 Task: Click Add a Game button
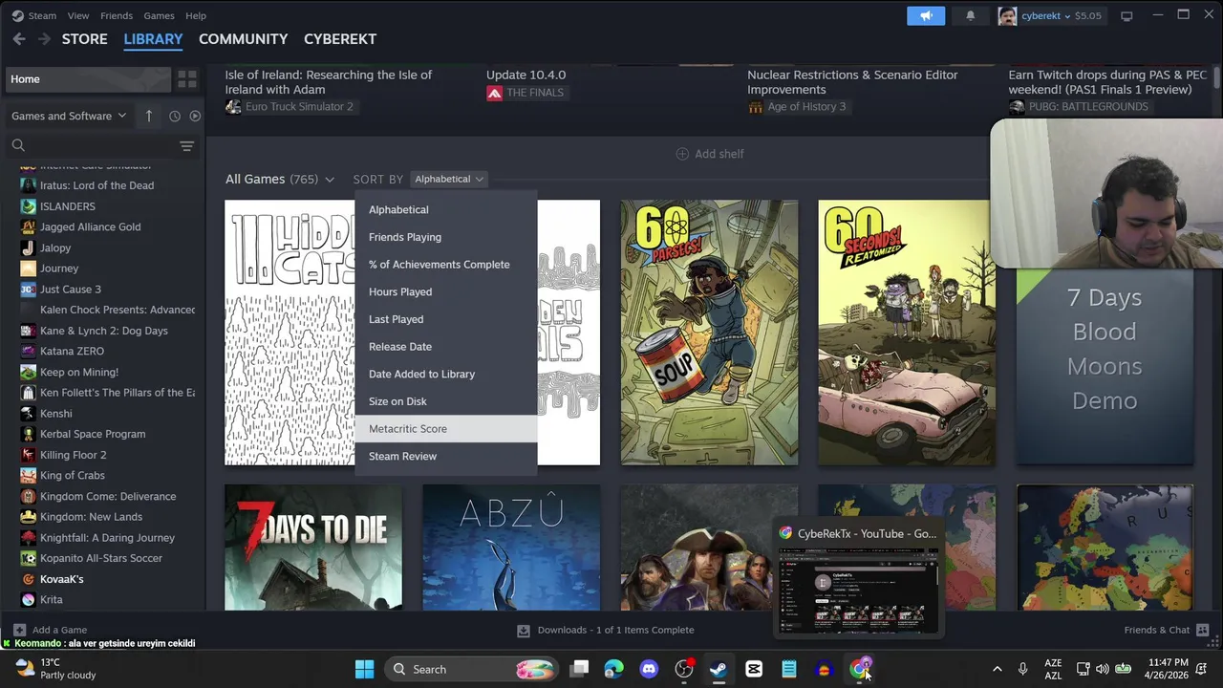pyautogui.click(x=50, y=630)
